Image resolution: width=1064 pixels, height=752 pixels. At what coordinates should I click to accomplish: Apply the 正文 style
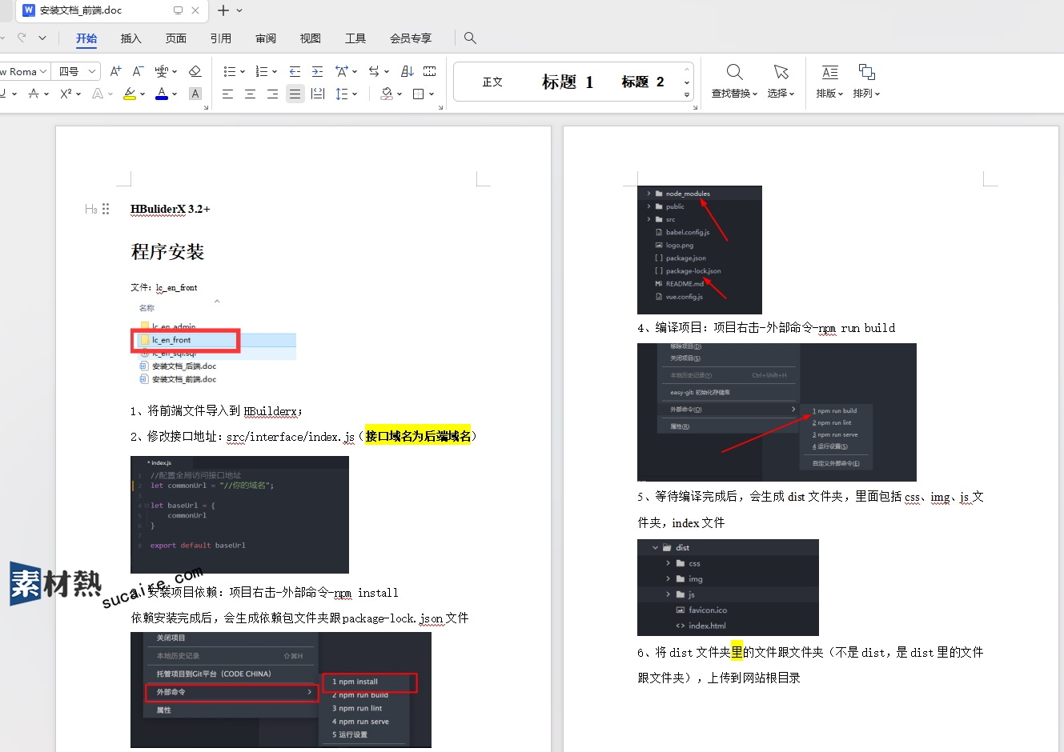tap(492, 82)
